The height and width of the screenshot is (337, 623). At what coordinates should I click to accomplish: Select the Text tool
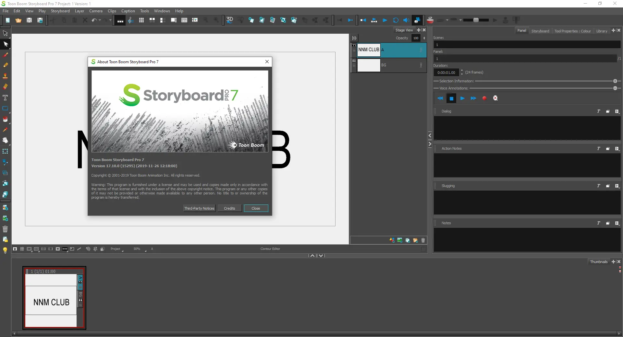click(x=6, y=98)
